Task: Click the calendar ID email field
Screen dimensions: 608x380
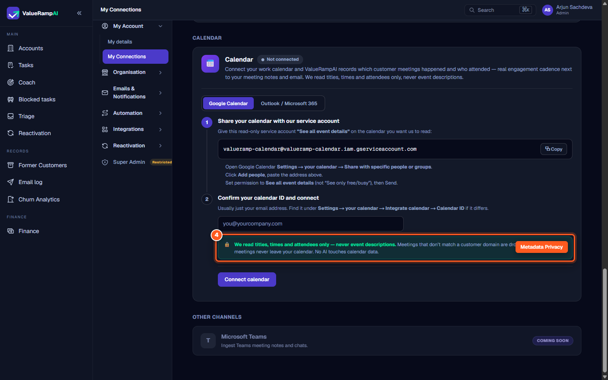Action: coord(310,224)
